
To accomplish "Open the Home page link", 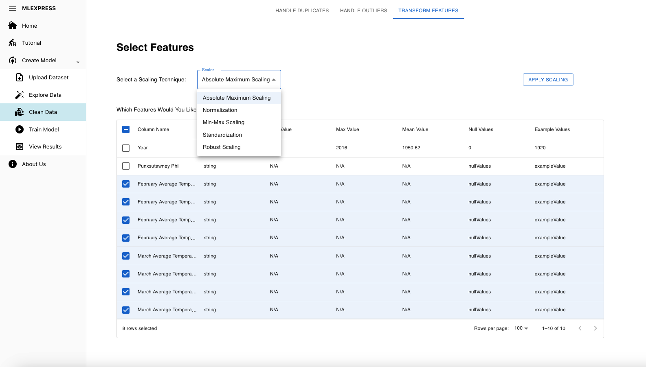I will pos(30,26).
